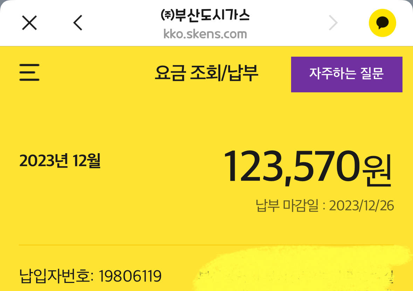This screenshot has height=291, width=413.
Task: Go back using the left chevron
Action: coord(78,23)
